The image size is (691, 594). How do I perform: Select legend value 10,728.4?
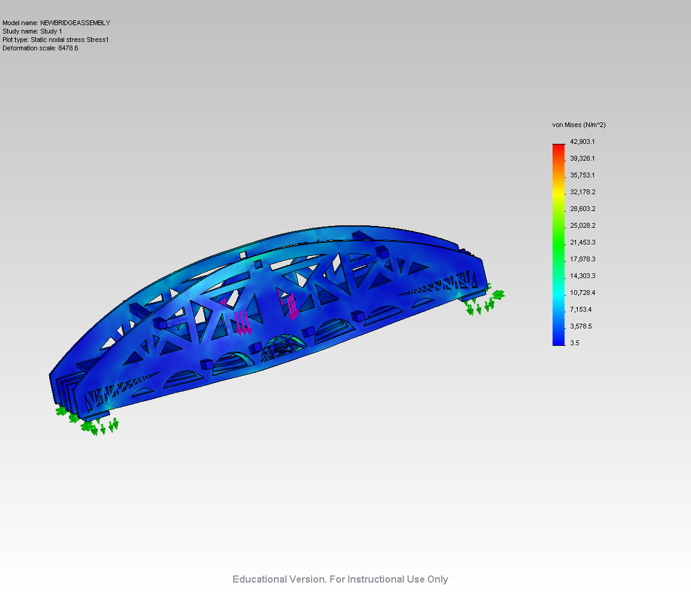pos(582,293)
